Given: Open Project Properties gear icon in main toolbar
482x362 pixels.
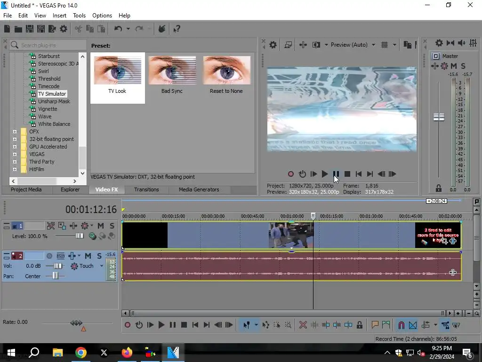Looking at the screenshot, I should (64, 29).
